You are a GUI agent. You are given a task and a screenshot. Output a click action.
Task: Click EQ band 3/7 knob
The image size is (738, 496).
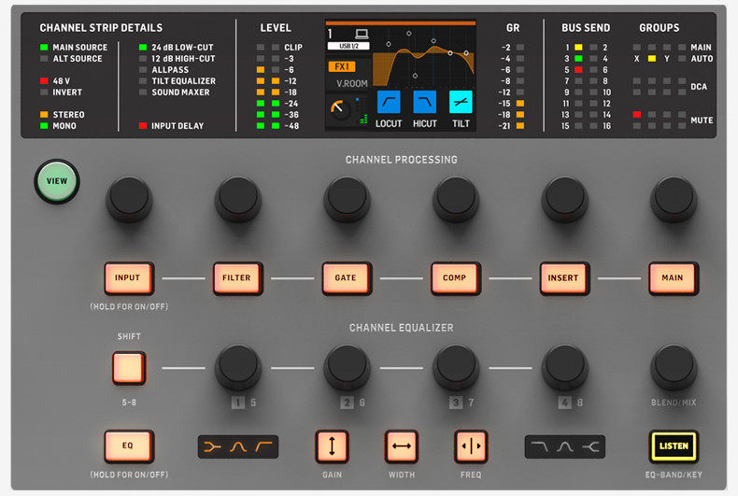[456, 367]
